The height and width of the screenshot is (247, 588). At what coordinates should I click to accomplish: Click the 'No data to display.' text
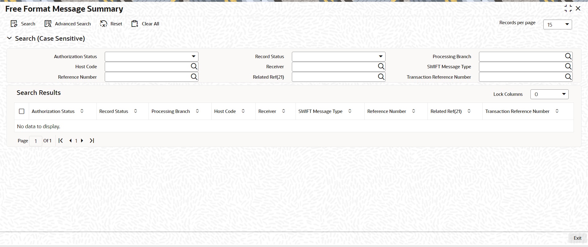click(x=39, y=126)
